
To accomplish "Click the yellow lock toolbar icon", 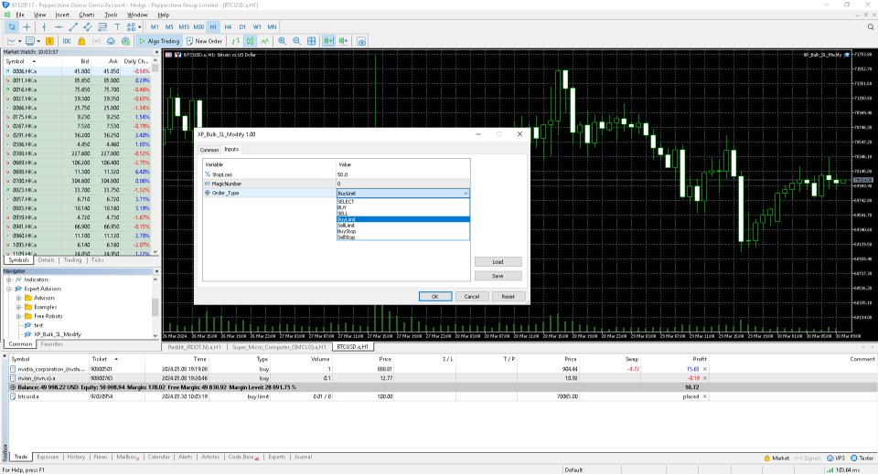I will [81, 41].
